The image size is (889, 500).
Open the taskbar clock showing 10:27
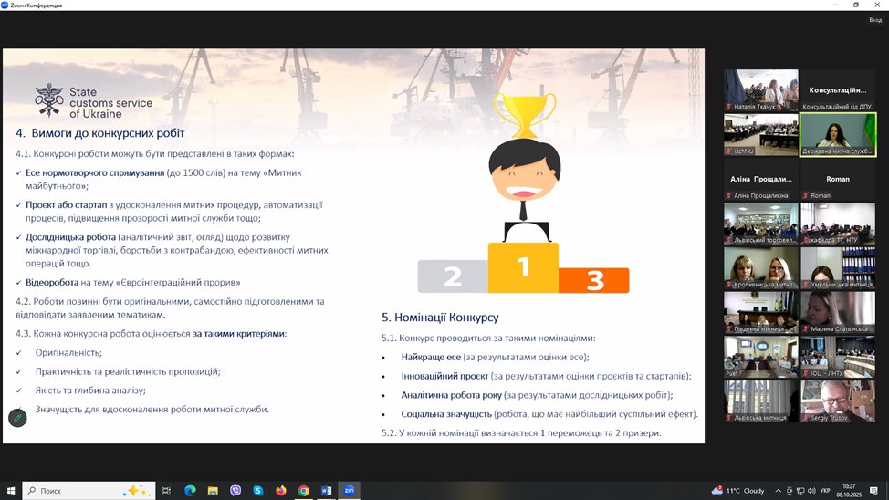pos(851,490)
